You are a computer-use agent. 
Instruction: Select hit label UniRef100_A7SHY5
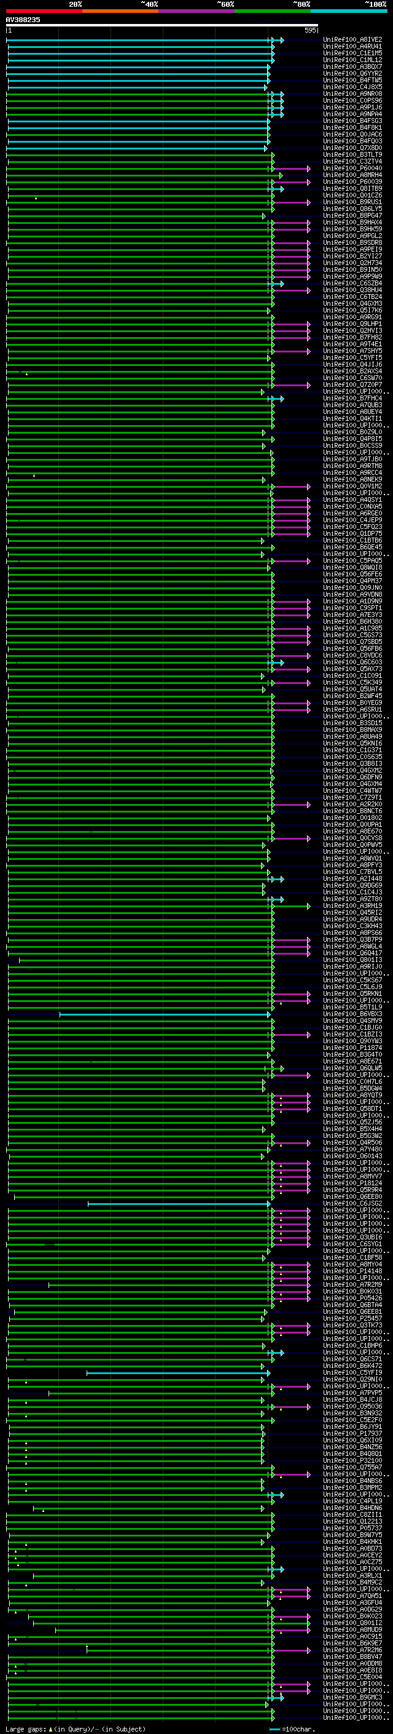click(x=352, y=351)
